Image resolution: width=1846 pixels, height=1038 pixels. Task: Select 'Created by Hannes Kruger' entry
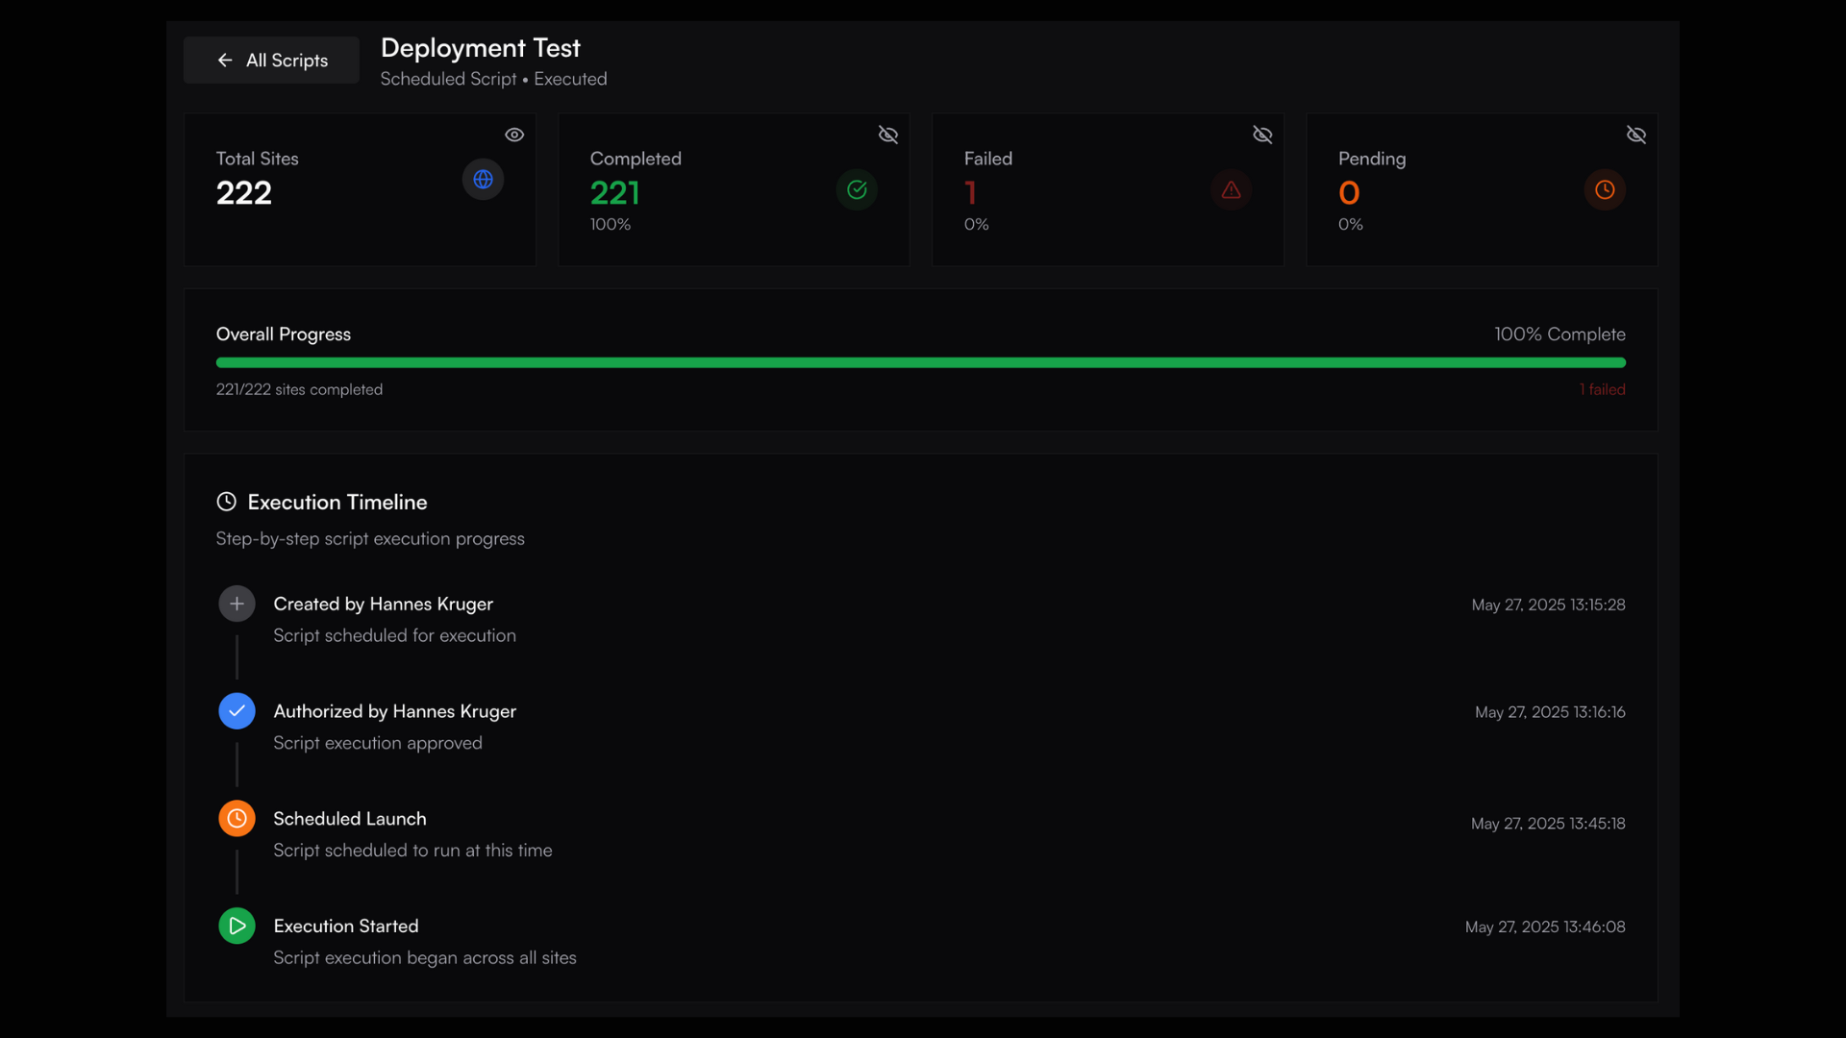click(x=383, y=604)
